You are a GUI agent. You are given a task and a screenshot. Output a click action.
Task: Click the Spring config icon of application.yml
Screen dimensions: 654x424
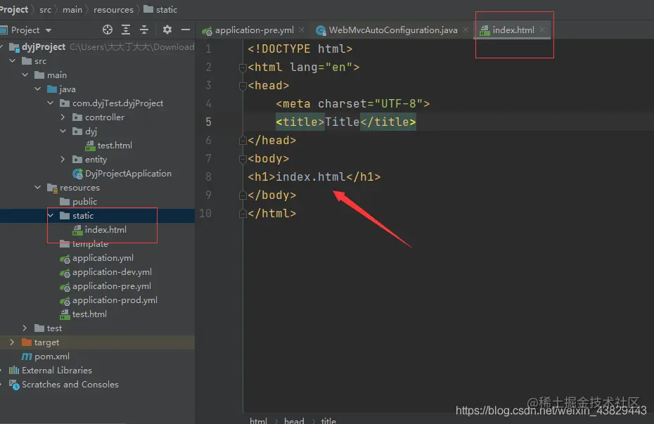click(x=65, y=259)
